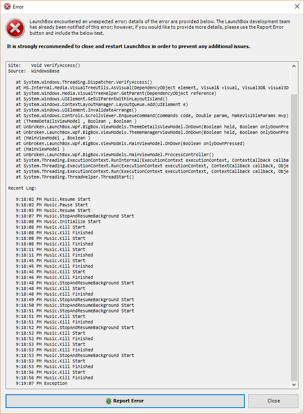The height and width of the screenshot is (414, 304).
Task: Click the ThreadHelper.ThreadStart() line
Action: [x=75, y=177]
